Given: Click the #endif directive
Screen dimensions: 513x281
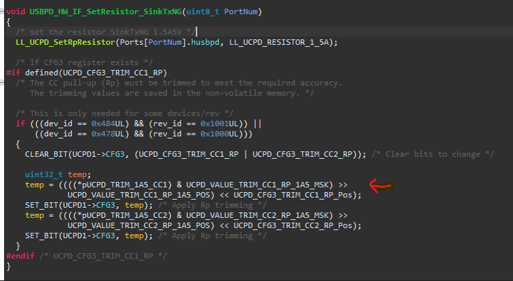Looking at the screenshot, I should 20,256.
